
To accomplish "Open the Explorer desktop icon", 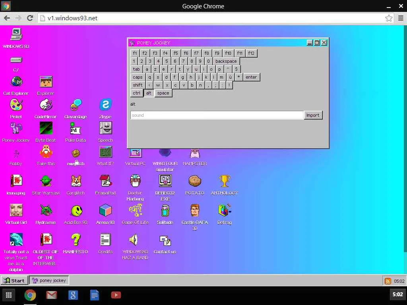I will (x=46, y=82).
